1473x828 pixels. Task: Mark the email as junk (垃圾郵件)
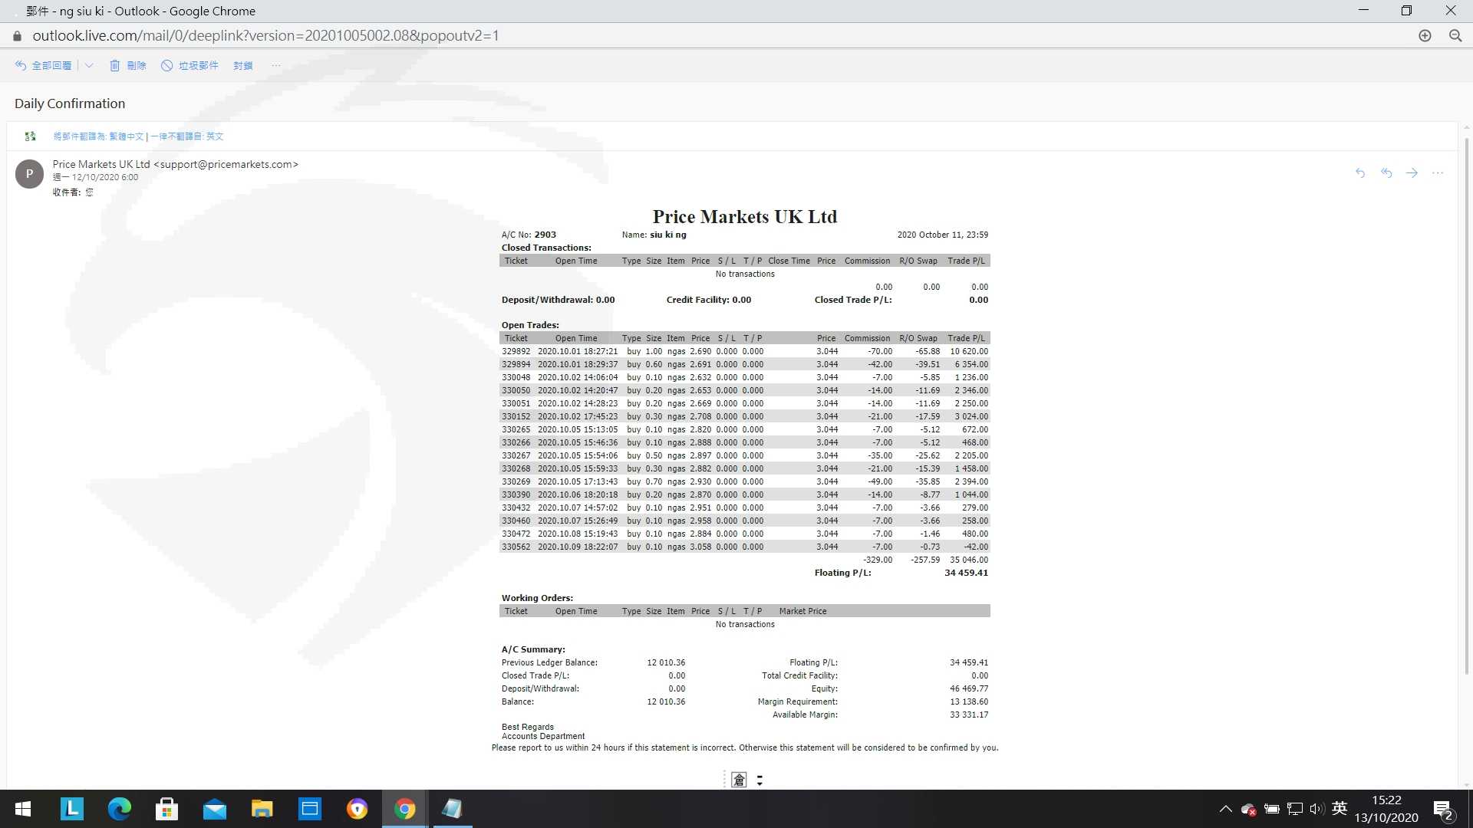click(x=189, y=65)
